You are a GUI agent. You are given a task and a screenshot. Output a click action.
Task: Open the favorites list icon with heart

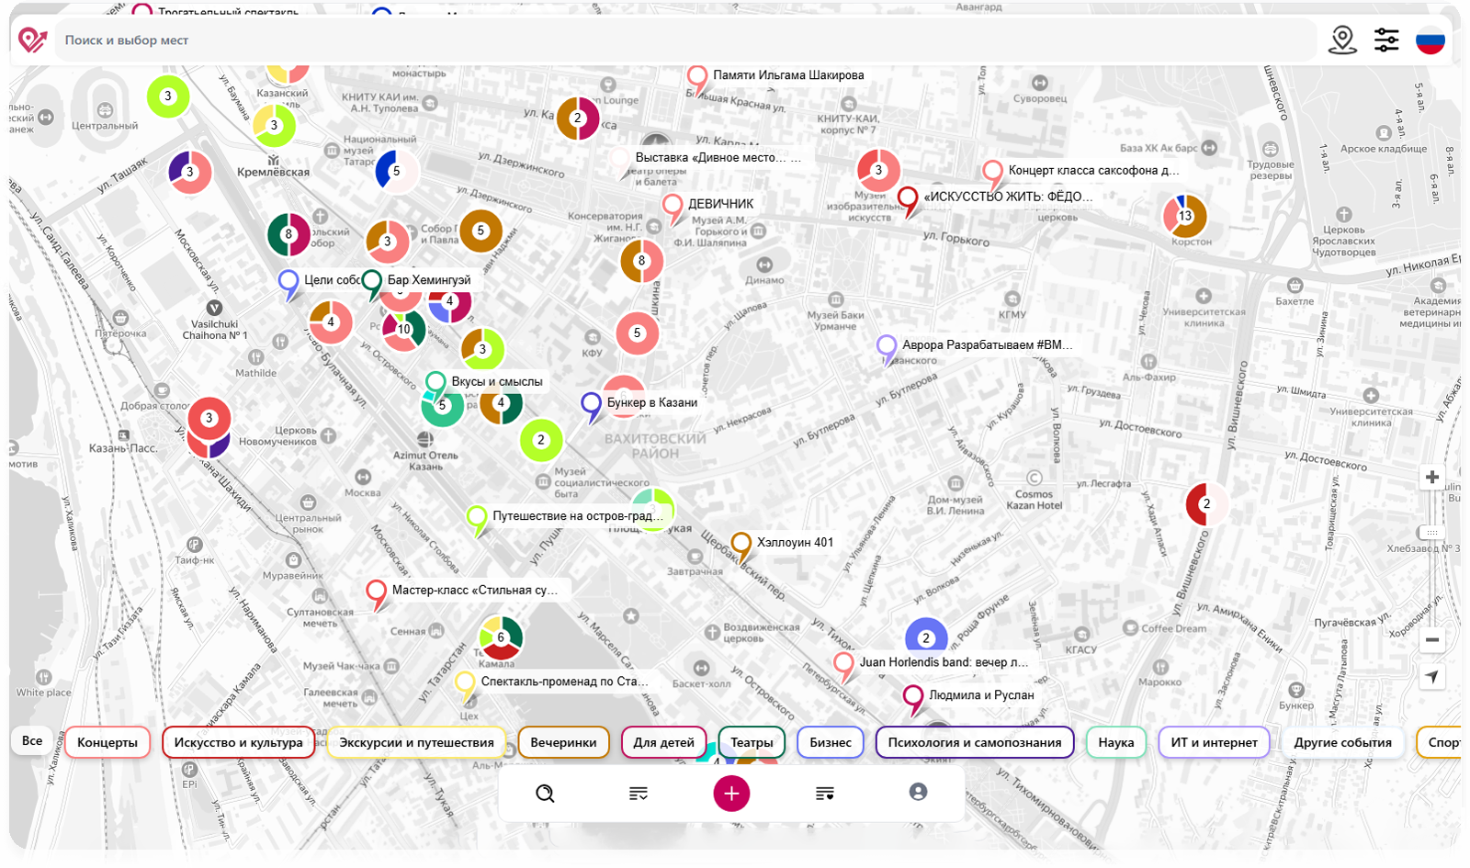(x=825, y=794)
